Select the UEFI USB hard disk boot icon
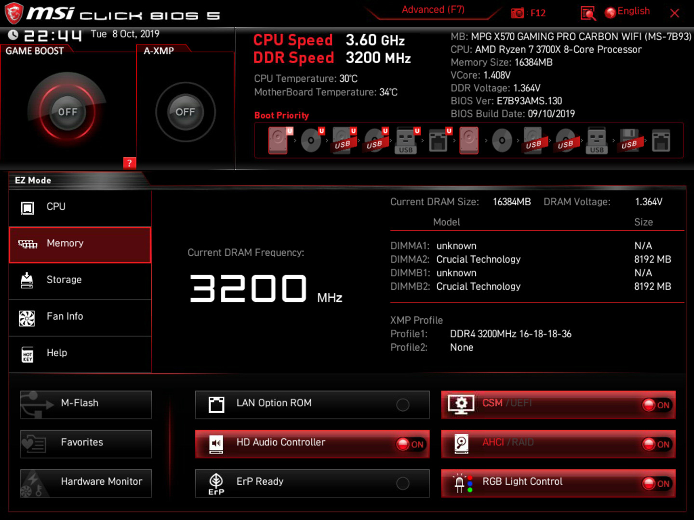The image size is (694, 520). coord(344,140)
